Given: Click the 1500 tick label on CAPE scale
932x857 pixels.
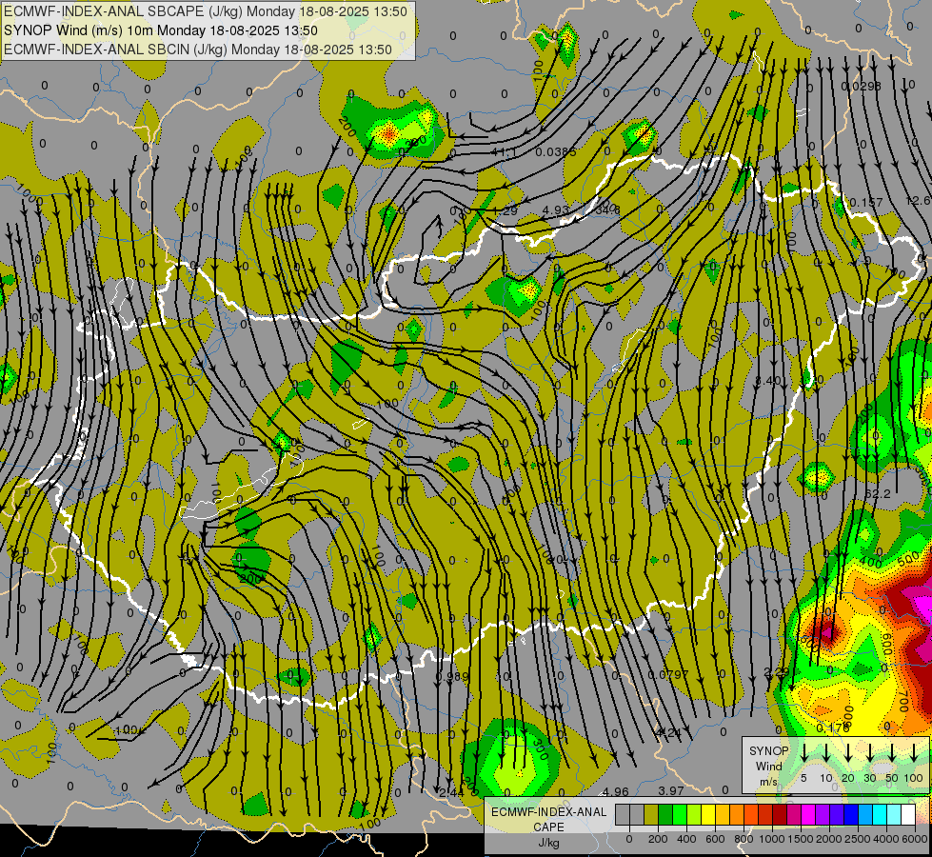Looking at the screenshot, I should point(801,839).
